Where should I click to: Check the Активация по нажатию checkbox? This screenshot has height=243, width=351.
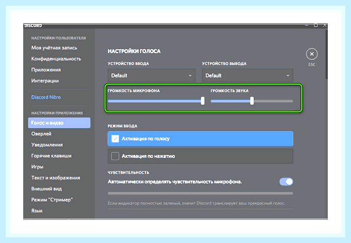click(x=115, y=156)
